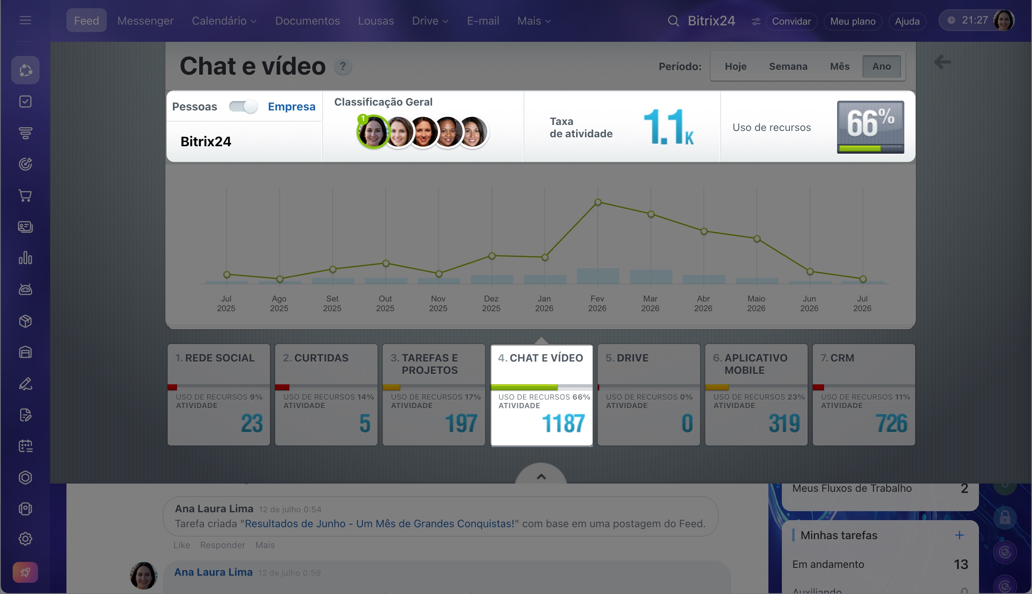This screenshot has width=1032, height=594.
Task: Click the Empresa label
Action: [x=292, y=106]
